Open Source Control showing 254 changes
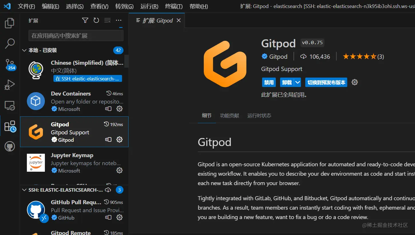The image size is (415, 235). pyautogui.click(x=9, y=64)
